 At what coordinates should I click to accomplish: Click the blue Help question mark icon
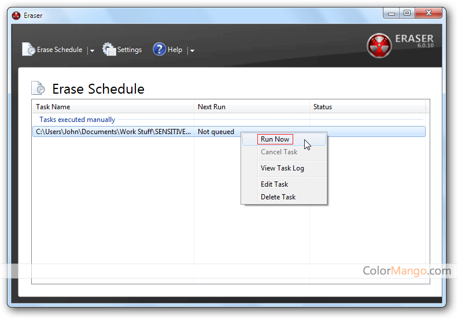[x=159, y=50]
